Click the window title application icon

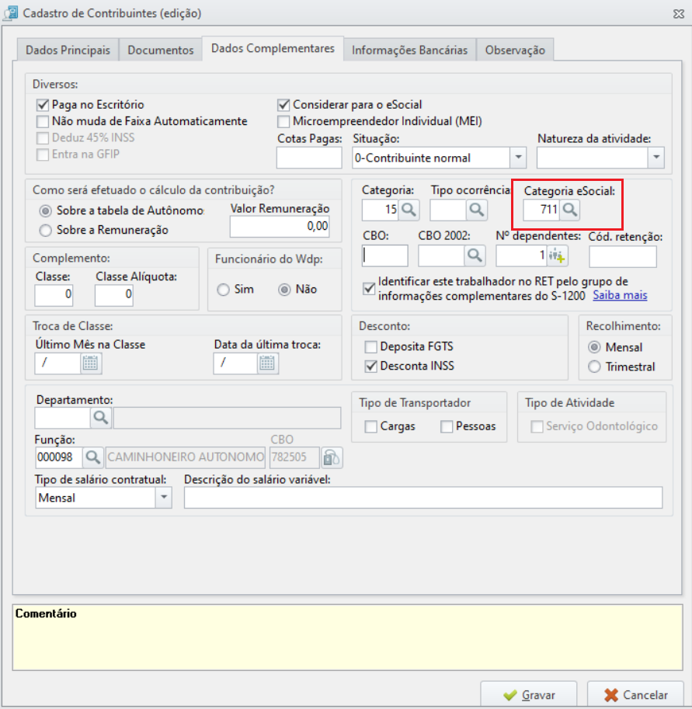11,13
